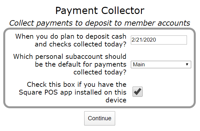Click the italic subtitle about collecting payments

[100, 23]
